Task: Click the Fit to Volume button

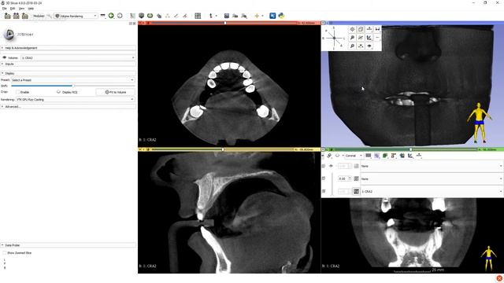Action: click(116, 92)
